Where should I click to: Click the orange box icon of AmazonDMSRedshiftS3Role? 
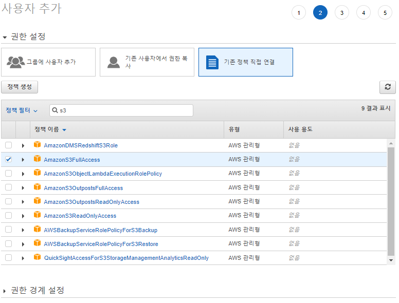38,145
